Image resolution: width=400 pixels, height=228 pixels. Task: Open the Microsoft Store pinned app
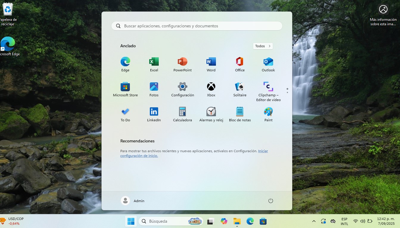click(x=125, y=89)
